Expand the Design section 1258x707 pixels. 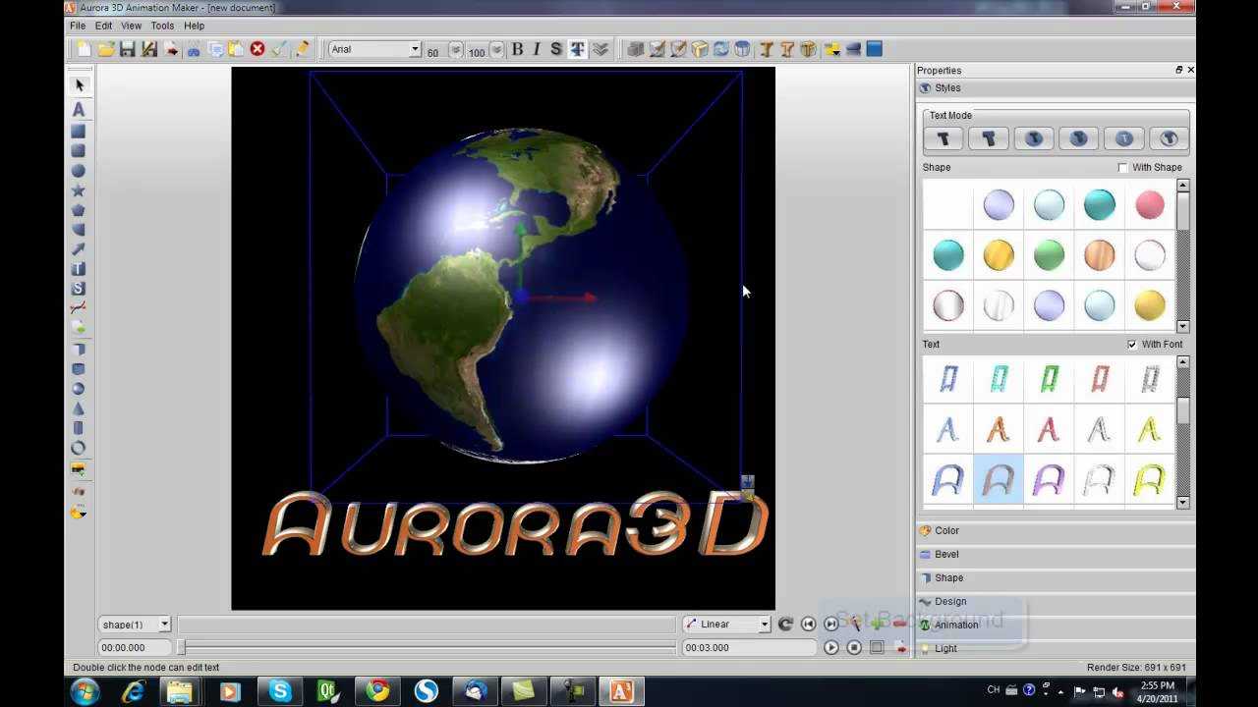tap(1056, 602)
